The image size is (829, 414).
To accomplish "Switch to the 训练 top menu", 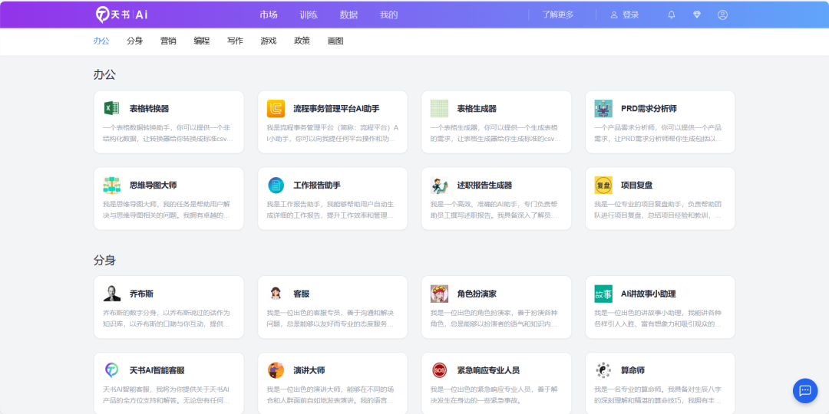I will point(309,15).
